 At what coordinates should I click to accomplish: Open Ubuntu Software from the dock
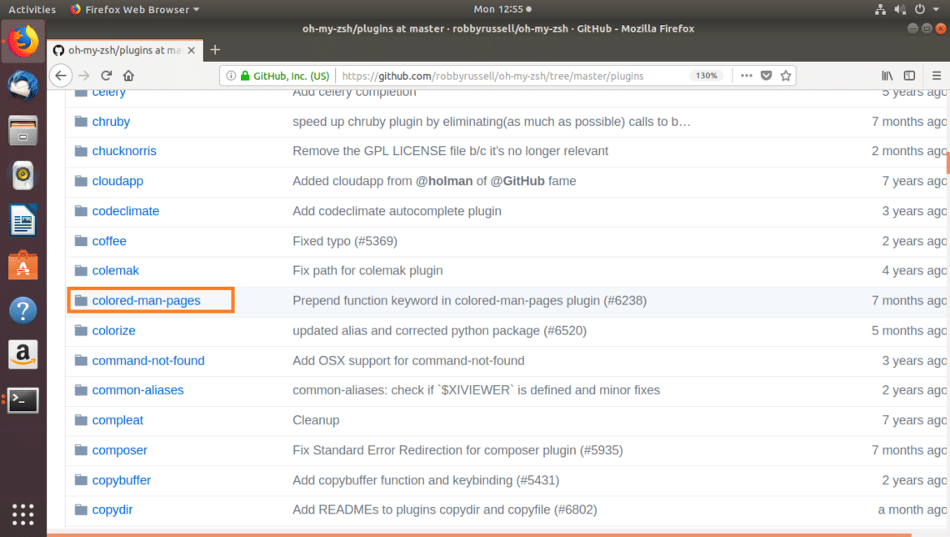coord(22,266)
